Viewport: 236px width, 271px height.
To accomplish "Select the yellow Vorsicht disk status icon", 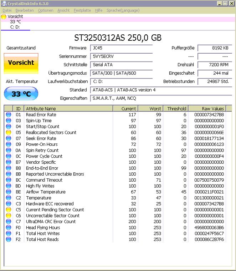I will click(x=4, y=17).
